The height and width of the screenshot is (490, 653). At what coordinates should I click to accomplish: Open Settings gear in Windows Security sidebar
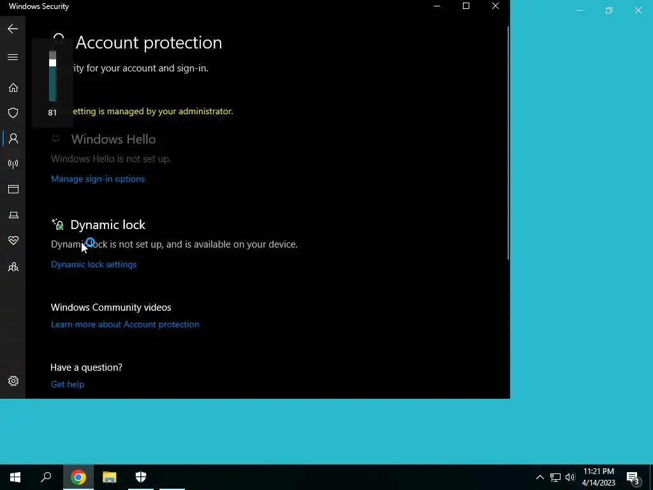pyautogui.click(x=13, y=381)
